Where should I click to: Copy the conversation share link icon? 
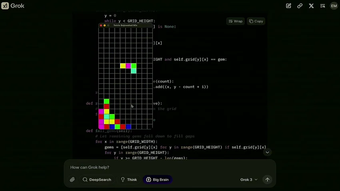300,6
